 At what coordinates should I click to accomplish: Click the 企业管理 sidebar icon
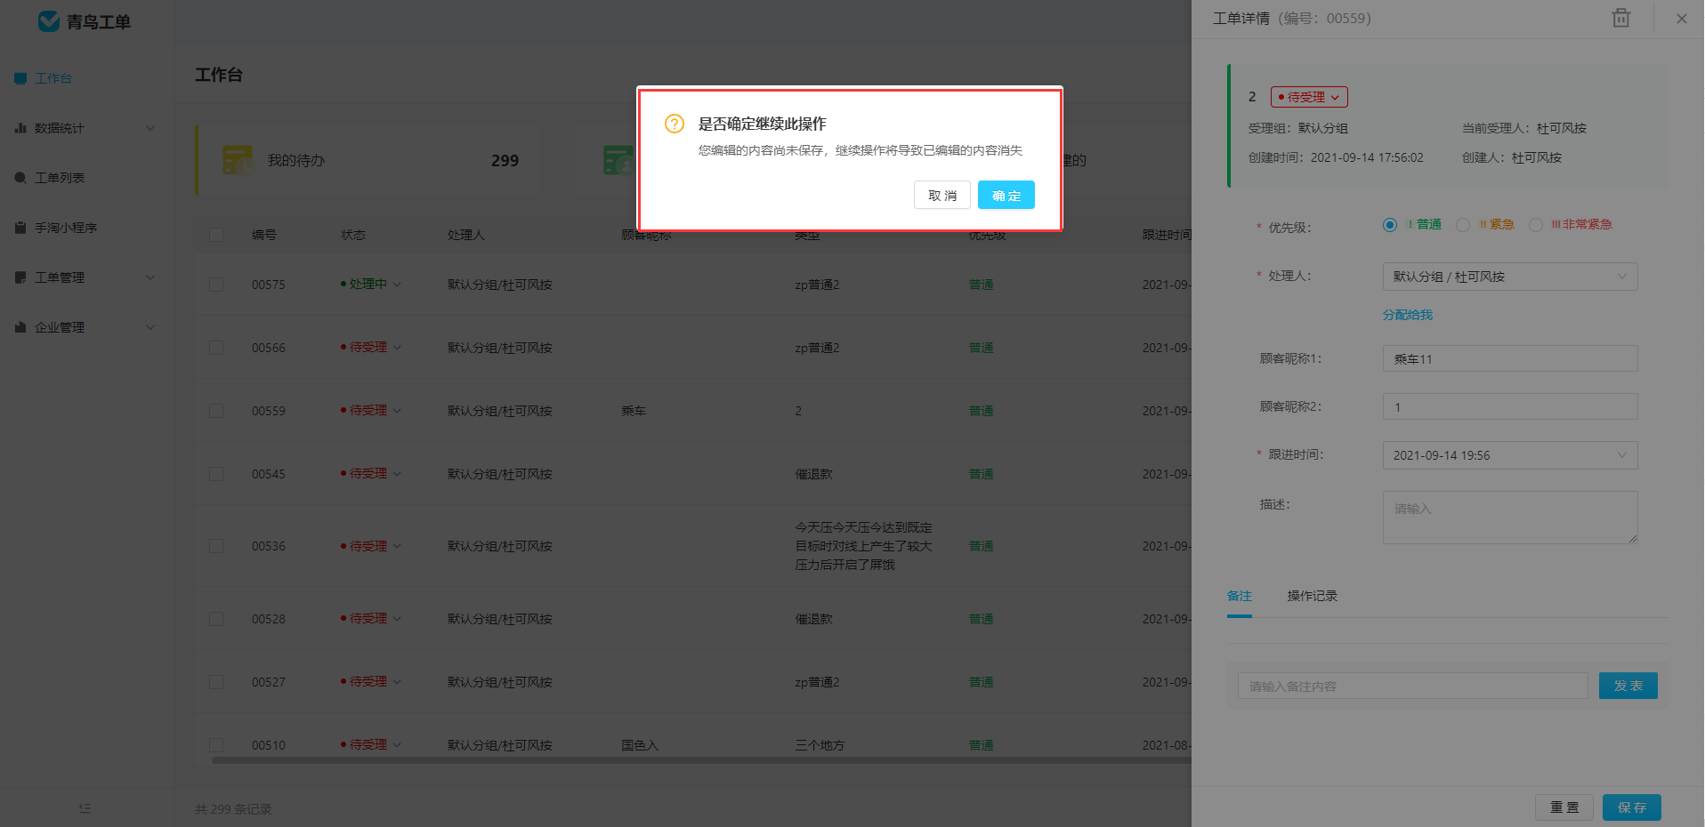click(x=20, y=327)
